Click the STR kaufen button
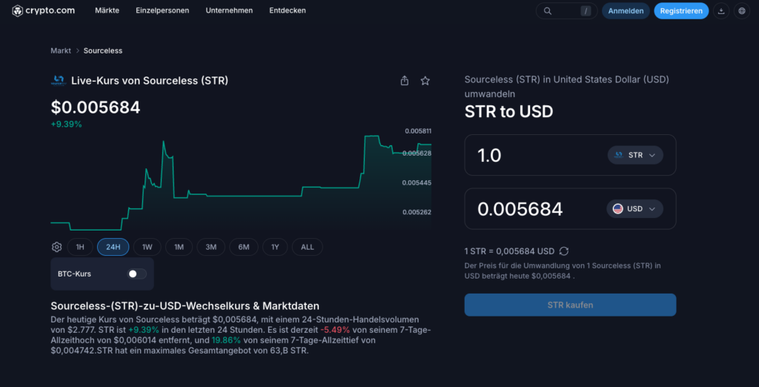Image resolution: width=759 pixels, height=387 pixels. coord(570,305)
